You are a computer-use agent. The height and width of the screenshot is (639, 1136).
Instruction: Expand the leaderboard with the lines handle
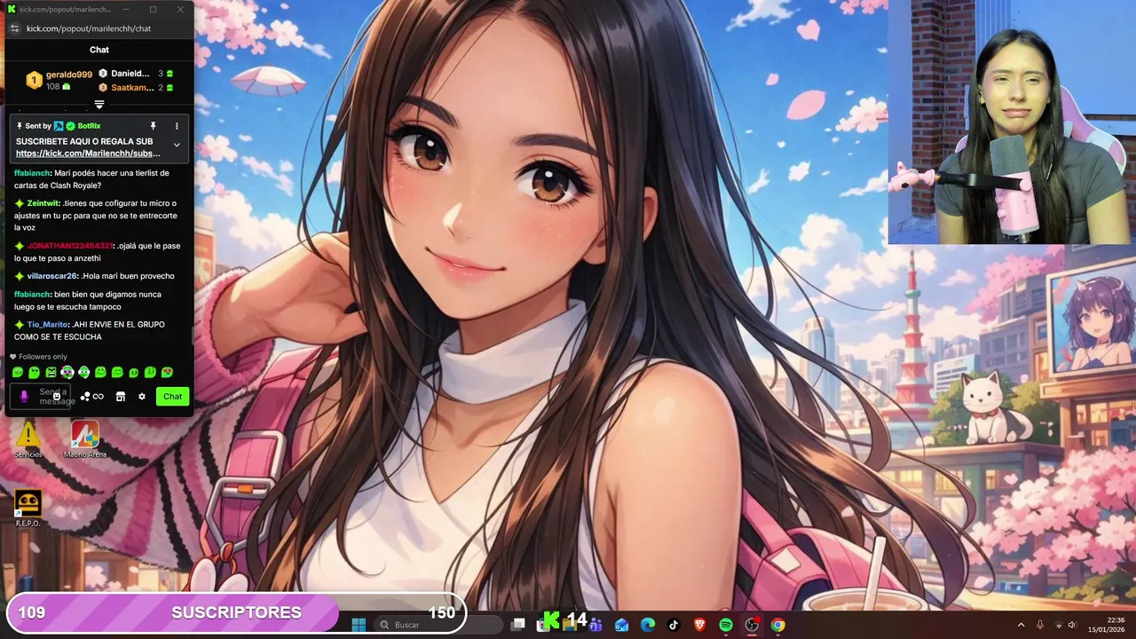99,105
